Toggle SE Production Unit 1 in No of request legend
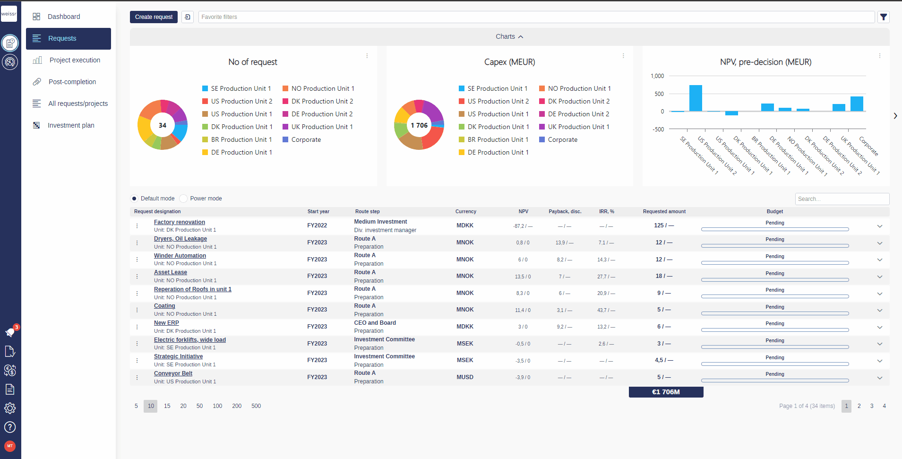The width and height of the screenshot is (902, 459). click(237, 88)
